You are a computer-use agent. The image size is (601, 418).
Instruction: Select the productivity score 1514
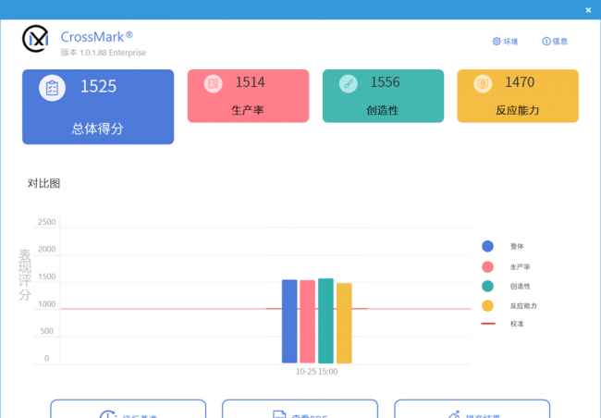coord(250,82)
